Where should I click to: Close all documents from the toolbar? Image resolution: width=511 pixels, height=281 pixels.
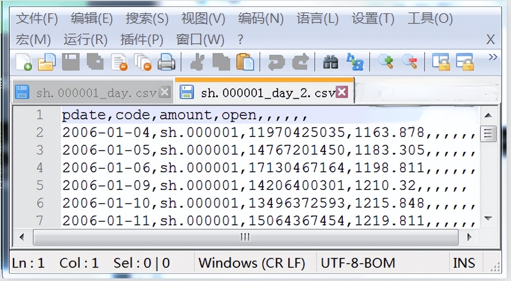tap(143, 62)
